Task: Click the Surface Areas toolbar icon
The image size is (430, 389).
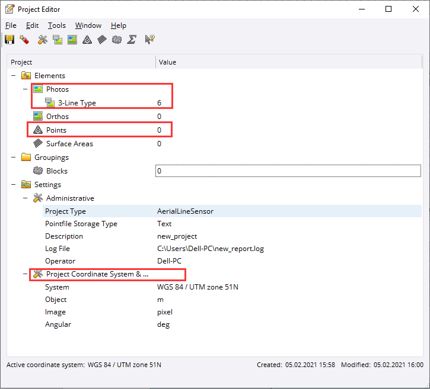Action: coord(102,40)
